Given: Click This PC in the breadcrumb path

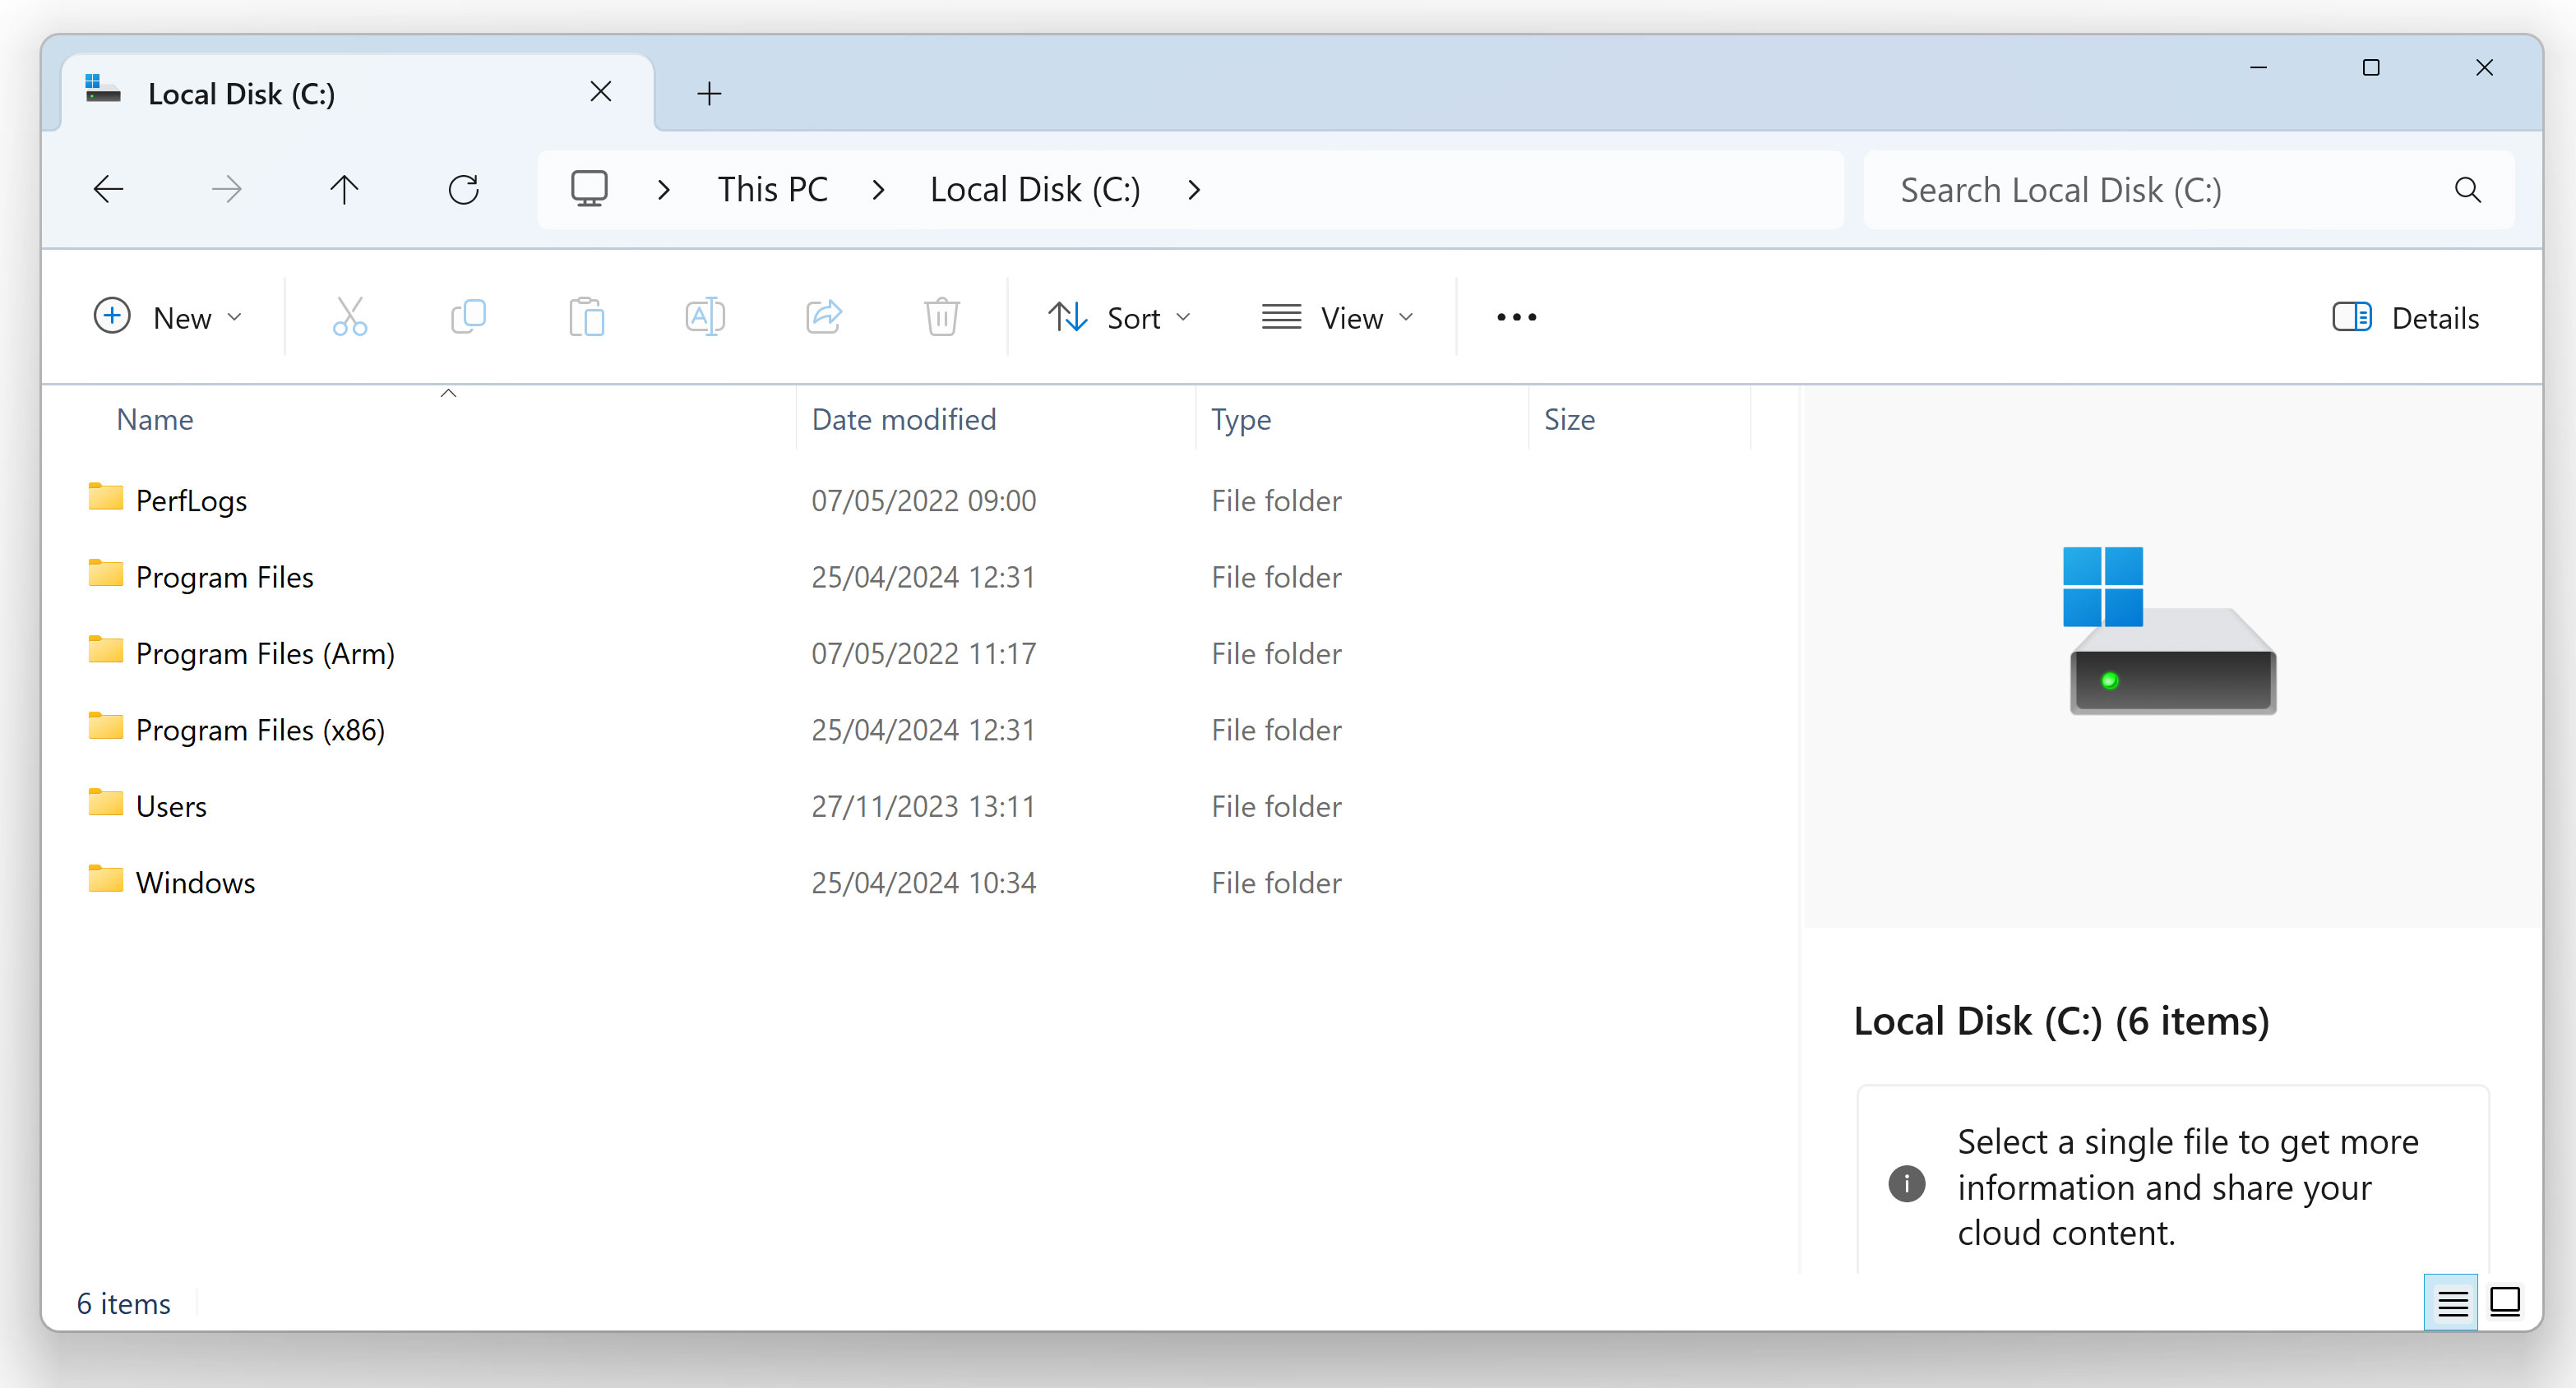Looking at the screenshot, I should [772, 190].
